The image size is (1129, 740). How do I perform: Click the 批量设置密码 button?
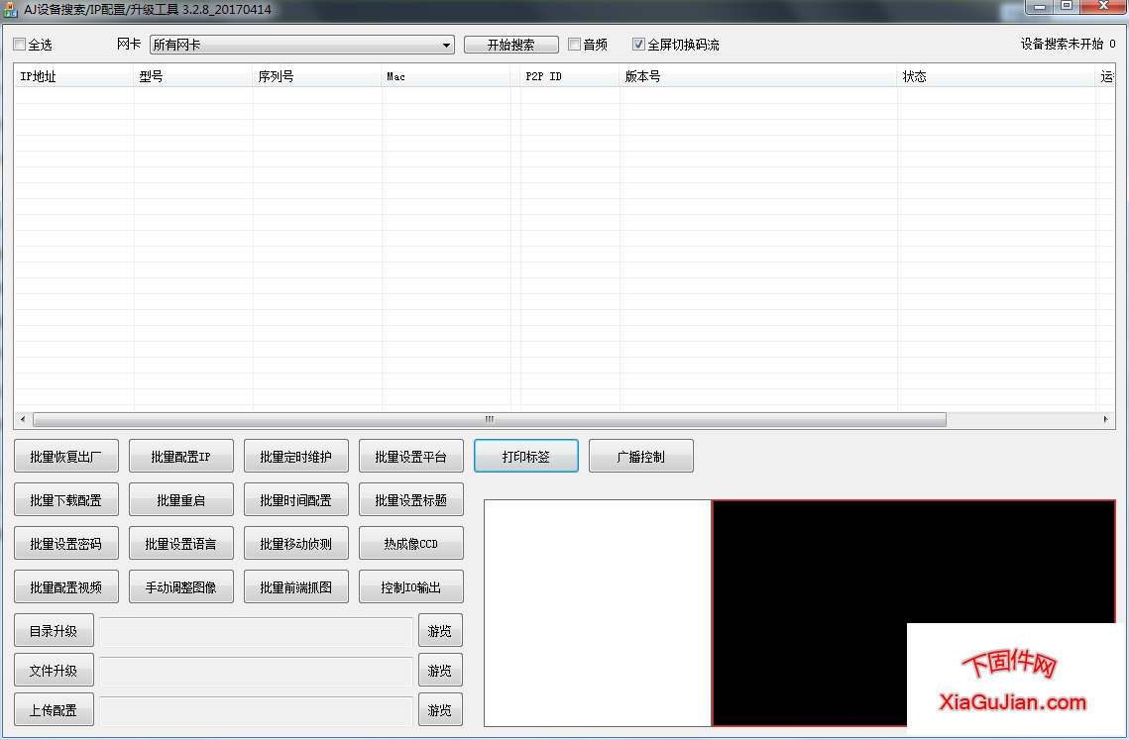click(66, 544)
